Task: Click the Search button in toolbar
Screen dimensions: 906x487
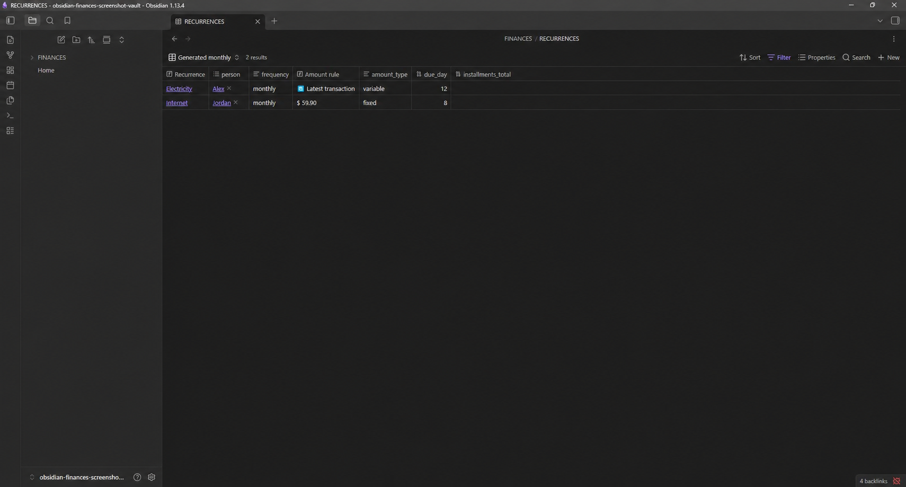Action: point(856,57)
